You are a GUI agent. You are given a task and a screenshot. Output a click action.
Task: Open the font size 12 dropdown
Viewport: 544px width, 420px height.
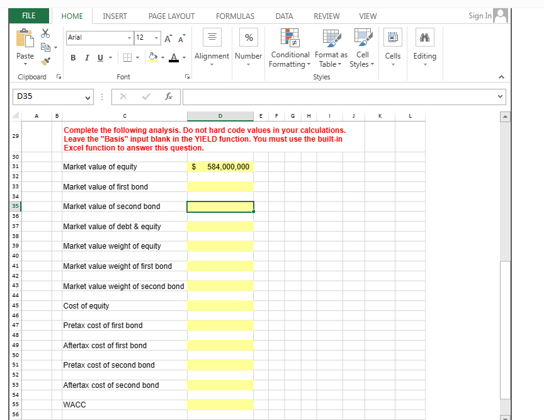coord(156,38)
